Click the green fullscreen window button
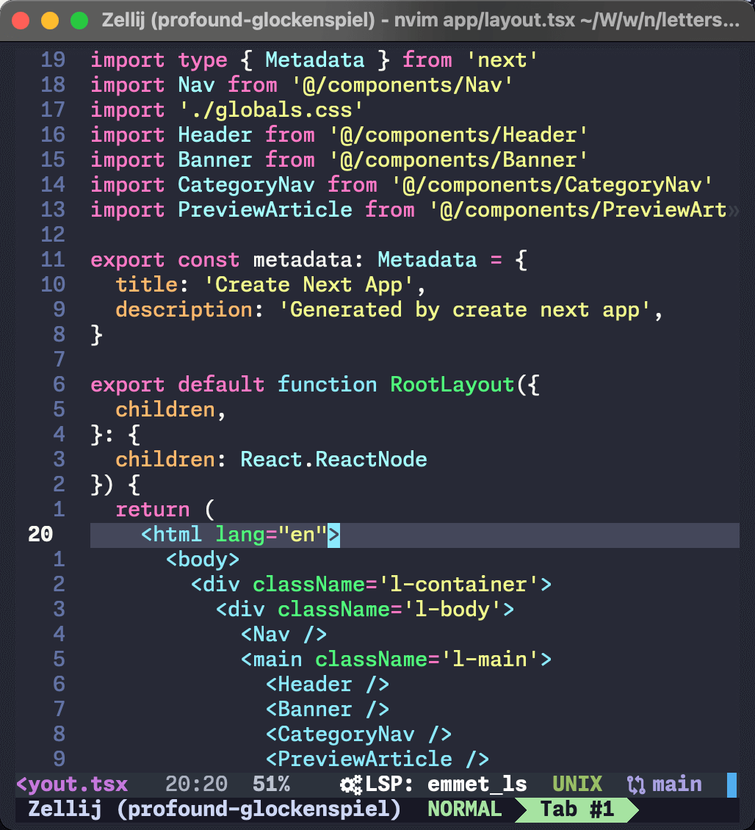 (79, 21)
